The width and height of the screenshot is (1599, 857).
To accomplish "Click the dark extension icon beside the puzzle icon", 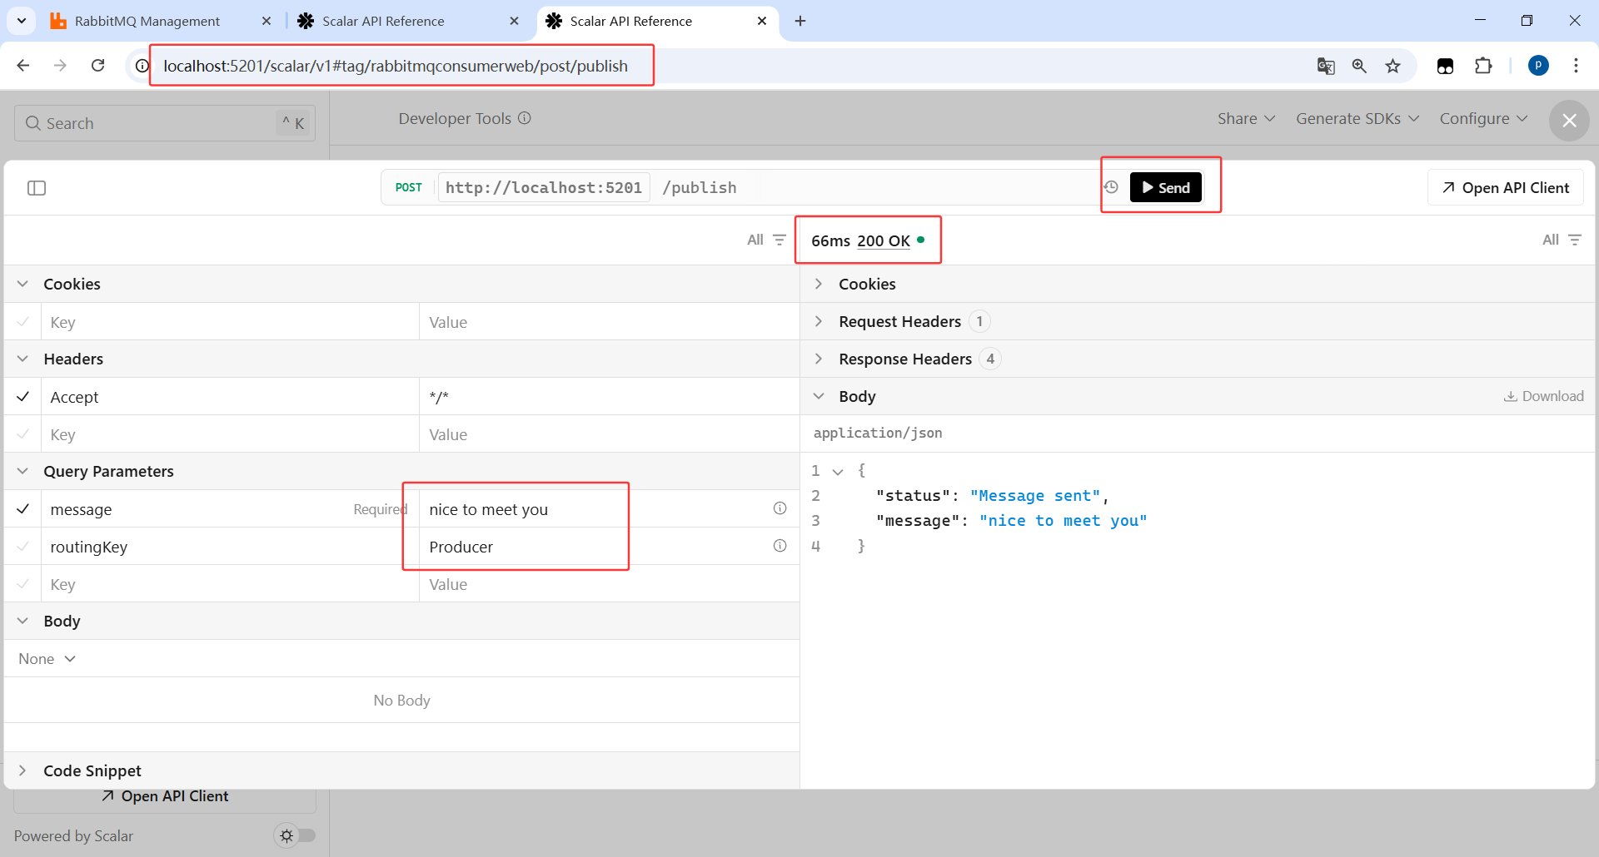I will click(1445, 66).
